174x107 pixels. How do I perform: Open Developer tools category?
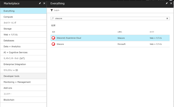coord(23,76)
